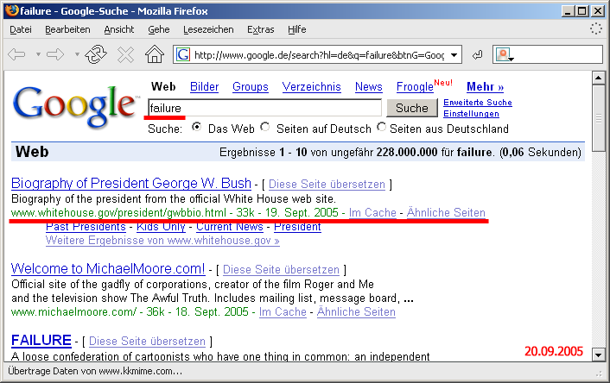Open Biography of President George W. Bush result
Image resolution: width=610 pixels, height=383 pixels.
(x=131, y=183)
